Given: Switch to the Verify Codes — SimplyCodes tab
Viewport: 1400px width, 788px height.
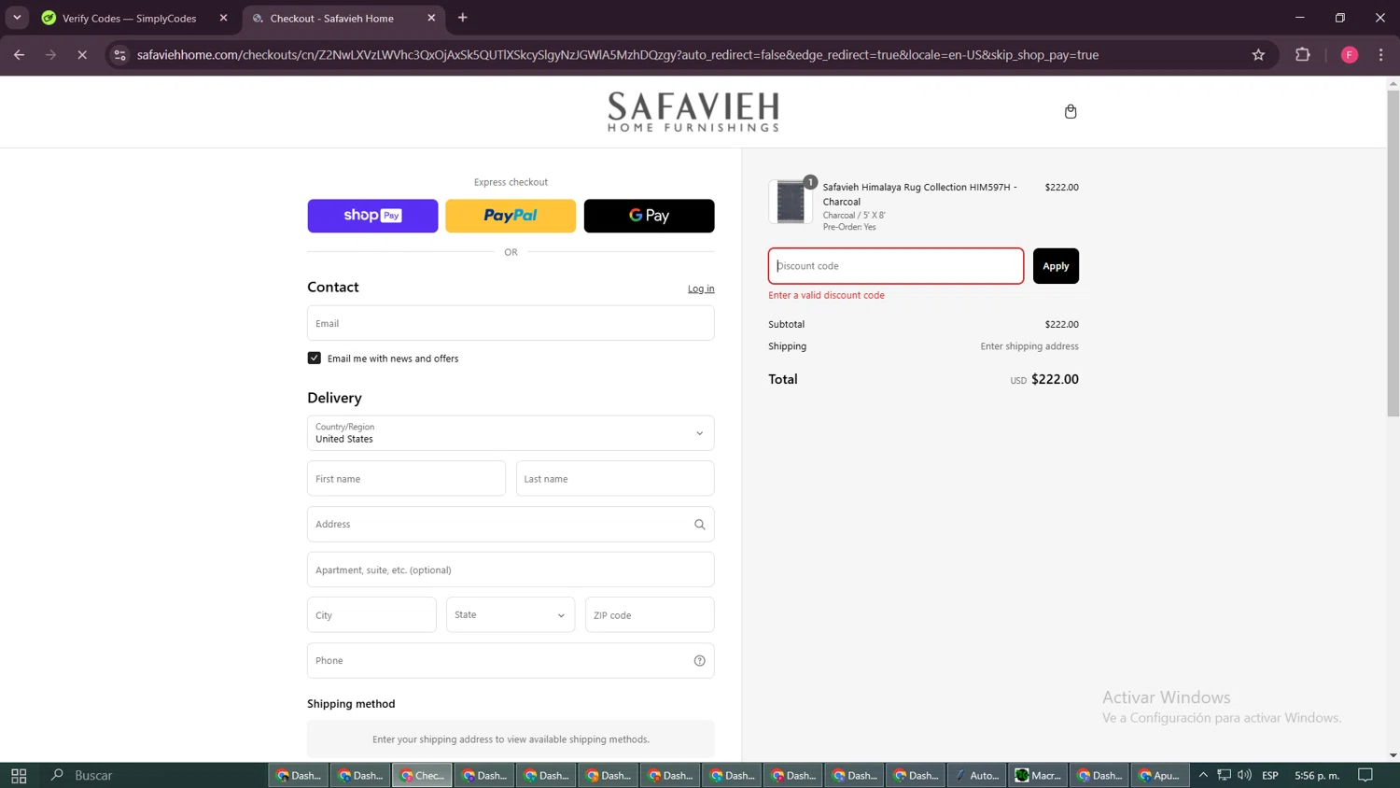Looking at the screenshot, I should point(130,18).
